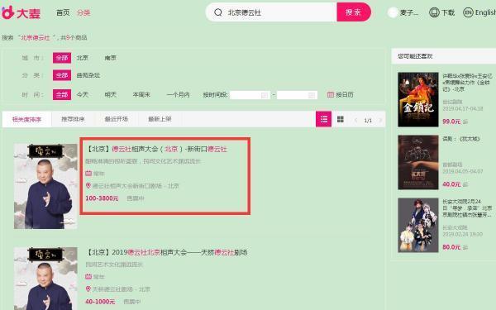Filter time by 一个月内
496x310 pixels.
(178, 94)
